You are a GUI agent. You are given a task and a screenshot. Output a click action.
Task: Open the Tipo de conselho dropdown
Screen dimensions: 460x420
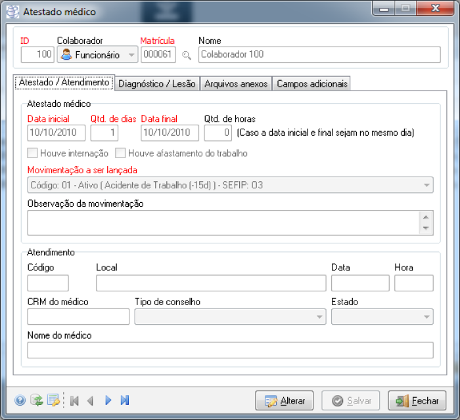point(230,316)
